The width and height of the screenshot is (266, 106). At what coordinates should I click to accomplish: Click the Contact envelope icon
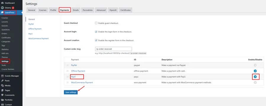point(2,105)
